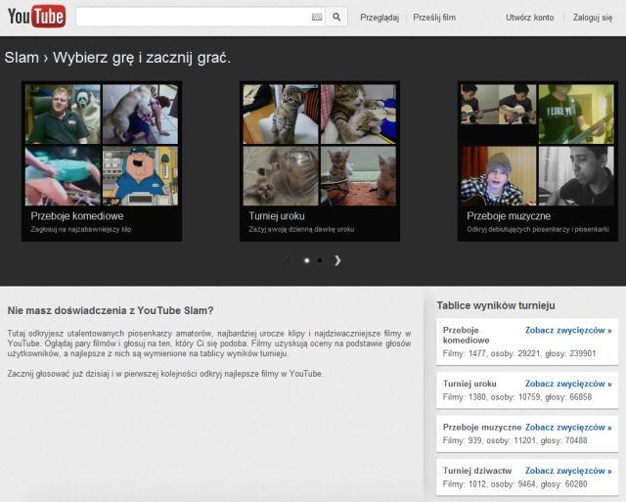Image resolution: width=626 pixels, height=502 pixels.
Task: Select the first carousel page dot
Action: (307, 260)
